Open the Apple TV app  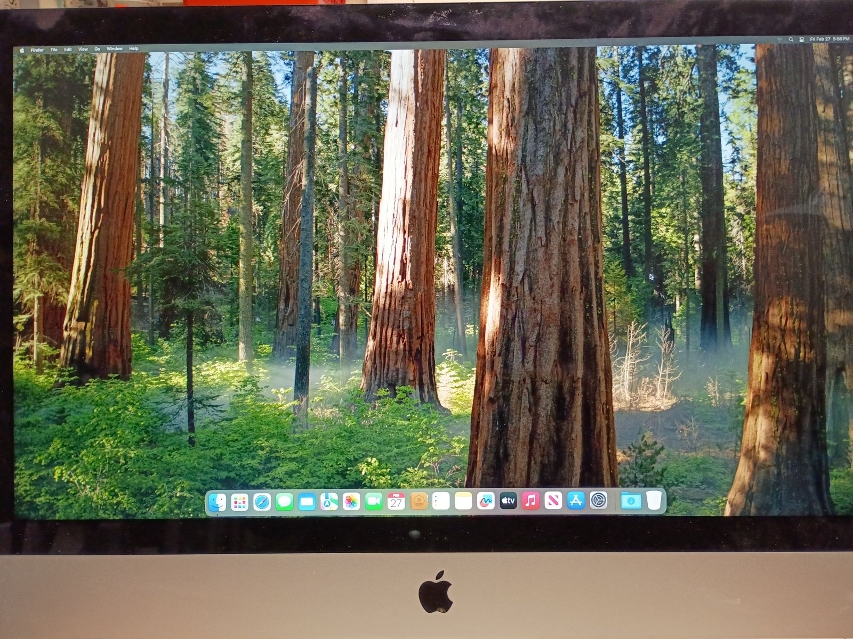[x=508, y=501]
